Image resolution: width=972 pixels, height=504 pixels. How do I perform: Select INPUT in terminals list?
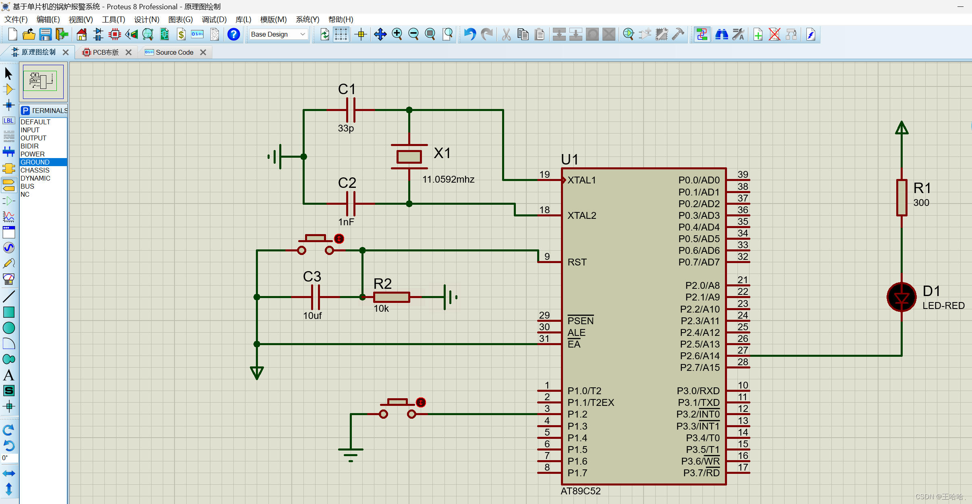pyautogui.click(x=43, y=130)
